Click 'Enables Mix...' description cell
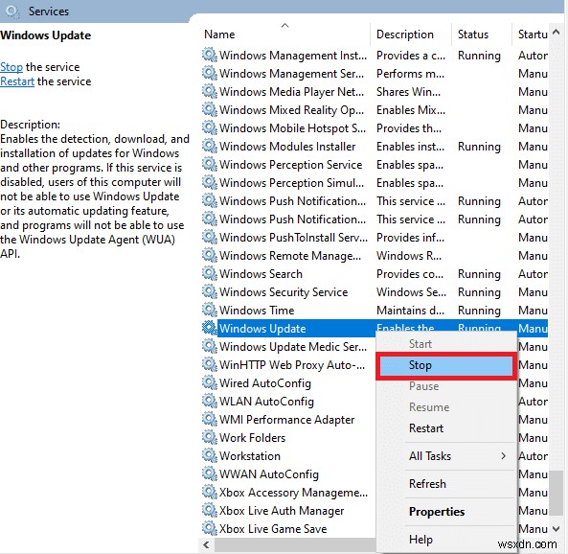This screenshot has height=554, width=568. point(411,110)
